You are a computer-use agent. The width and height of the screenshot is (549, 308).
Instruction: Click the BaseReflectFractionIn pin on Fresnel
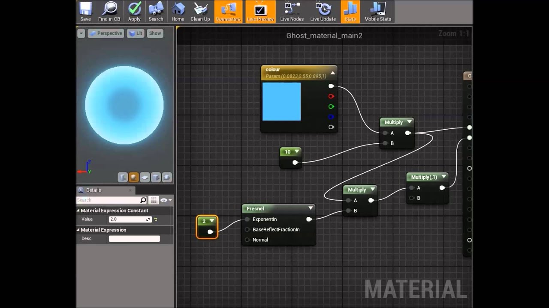click(x=247, y=230)
